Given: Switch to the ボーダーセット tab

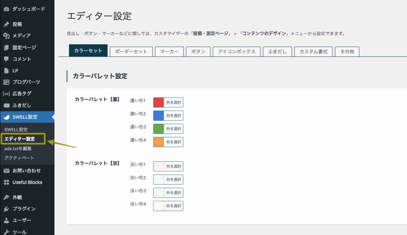Looking at the screenshot, I should 131,52.
